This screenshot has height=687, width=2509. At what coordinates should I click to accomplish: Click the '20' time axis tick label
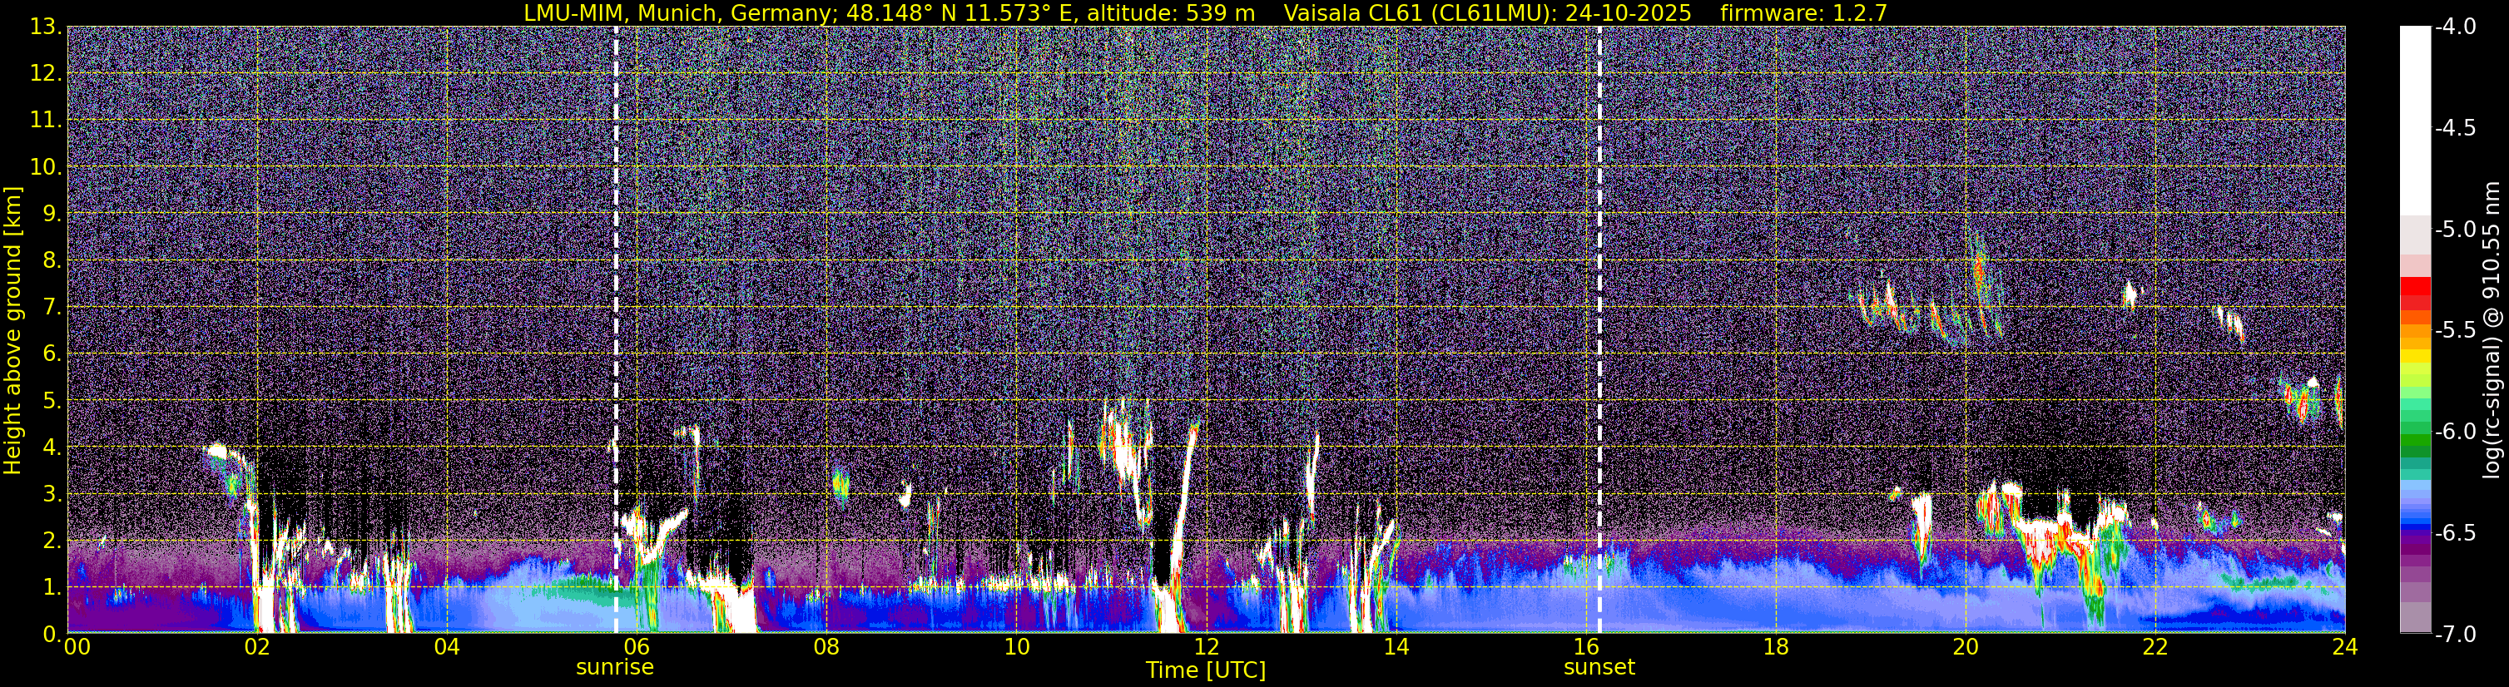[x=1966, y=647]
